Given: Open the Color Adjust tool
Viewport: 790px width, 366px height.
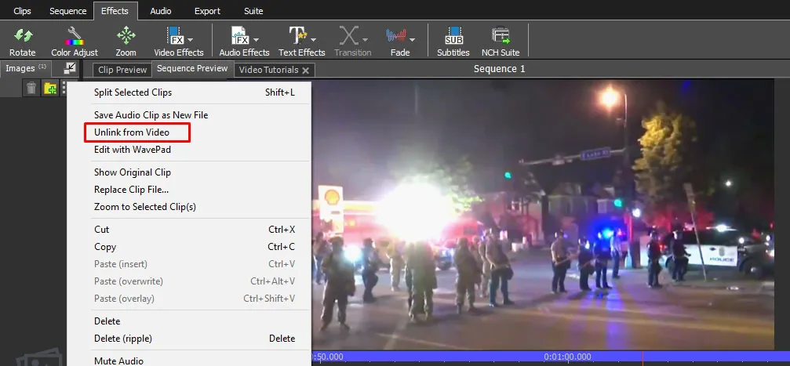Looking at the screenshot, I should 75,36.
